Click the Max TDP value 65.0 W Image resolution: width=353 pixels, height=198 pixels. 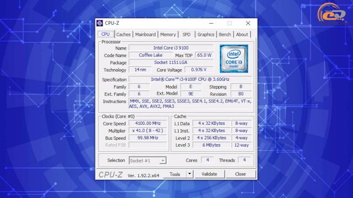[x=205, y=55]
